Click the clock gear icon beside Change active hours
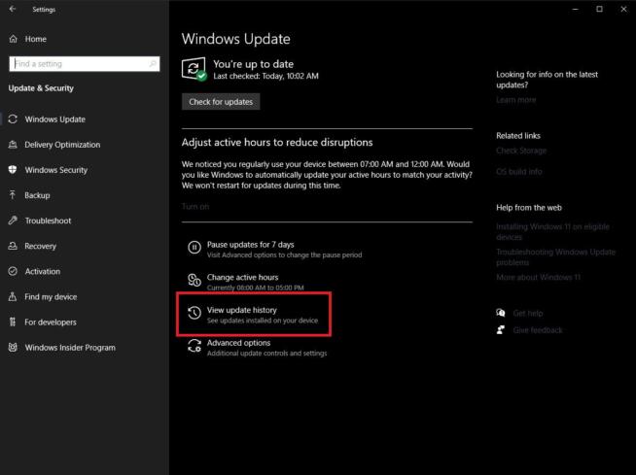The height and width of the screenshot is (475, 636). click(194, 280)
